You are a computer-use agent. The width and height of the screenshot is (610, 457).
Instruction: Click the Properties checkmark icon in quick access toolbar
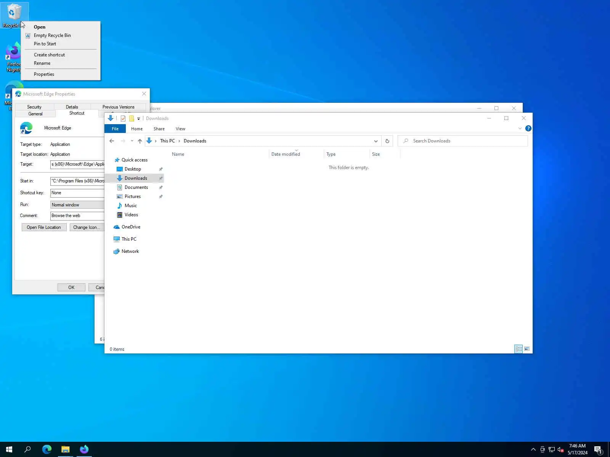pos(123,118)
